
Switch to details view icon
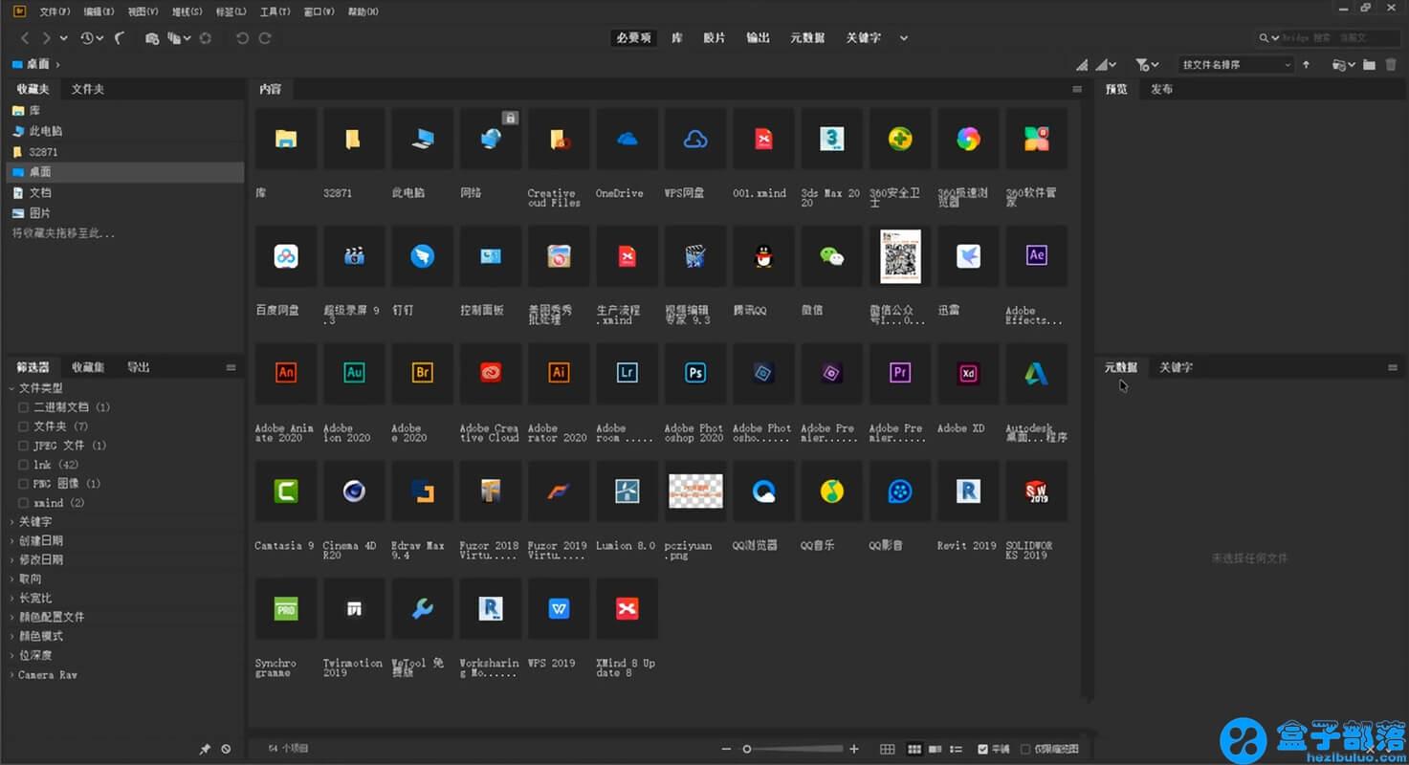936,749
